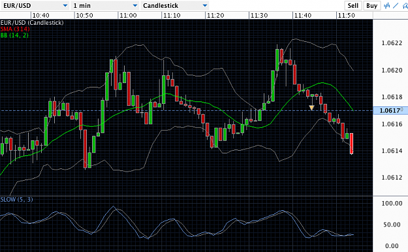Open the 1 min timeframe dropdown
The image size is (408, 252).
point(105,5)
